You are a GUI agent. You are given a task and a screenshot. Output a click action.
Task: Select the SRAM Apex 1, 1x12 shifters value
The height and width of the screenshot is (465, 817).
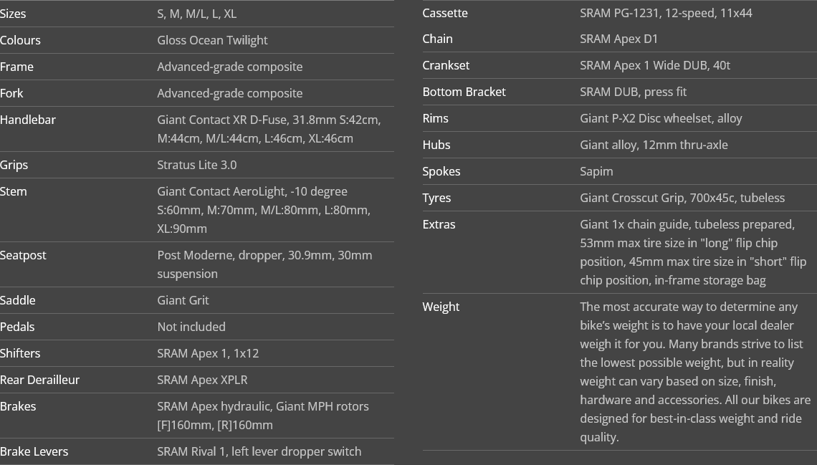tap(208, 353)
